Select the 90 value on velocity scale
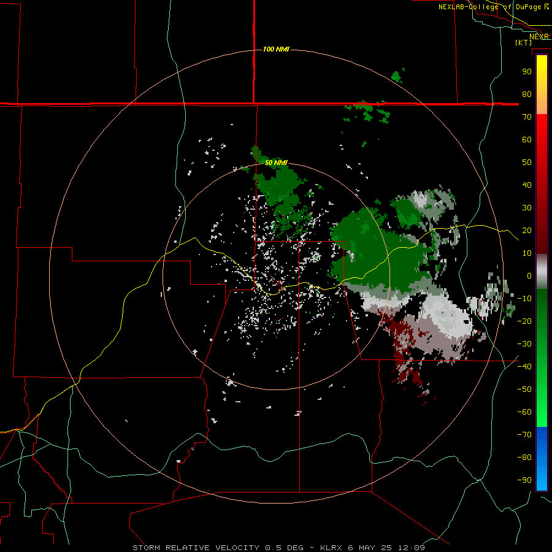Screen dimensions: 552x552 (527, 72)
